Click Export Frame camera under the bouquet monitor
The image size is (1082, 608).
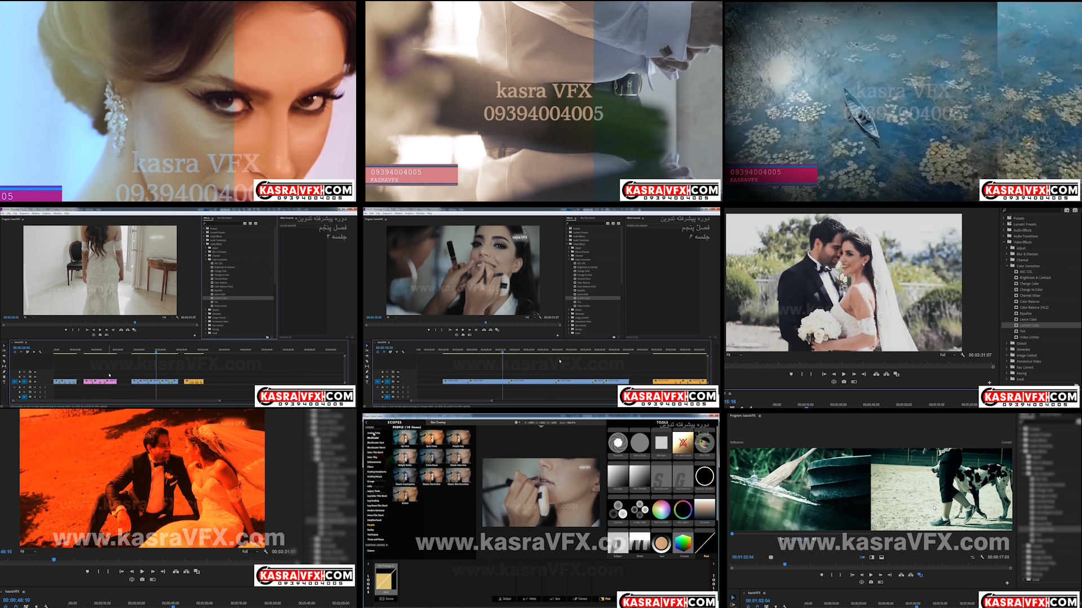coord(844,382)
